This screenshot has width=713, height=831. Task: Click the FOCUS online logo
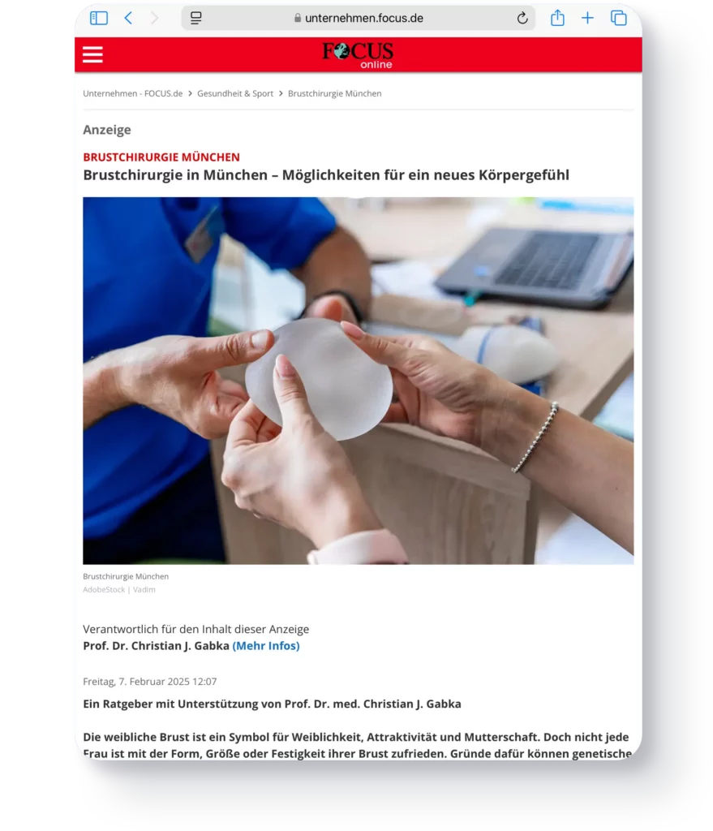pyautogui.click(x=358, y=55)
